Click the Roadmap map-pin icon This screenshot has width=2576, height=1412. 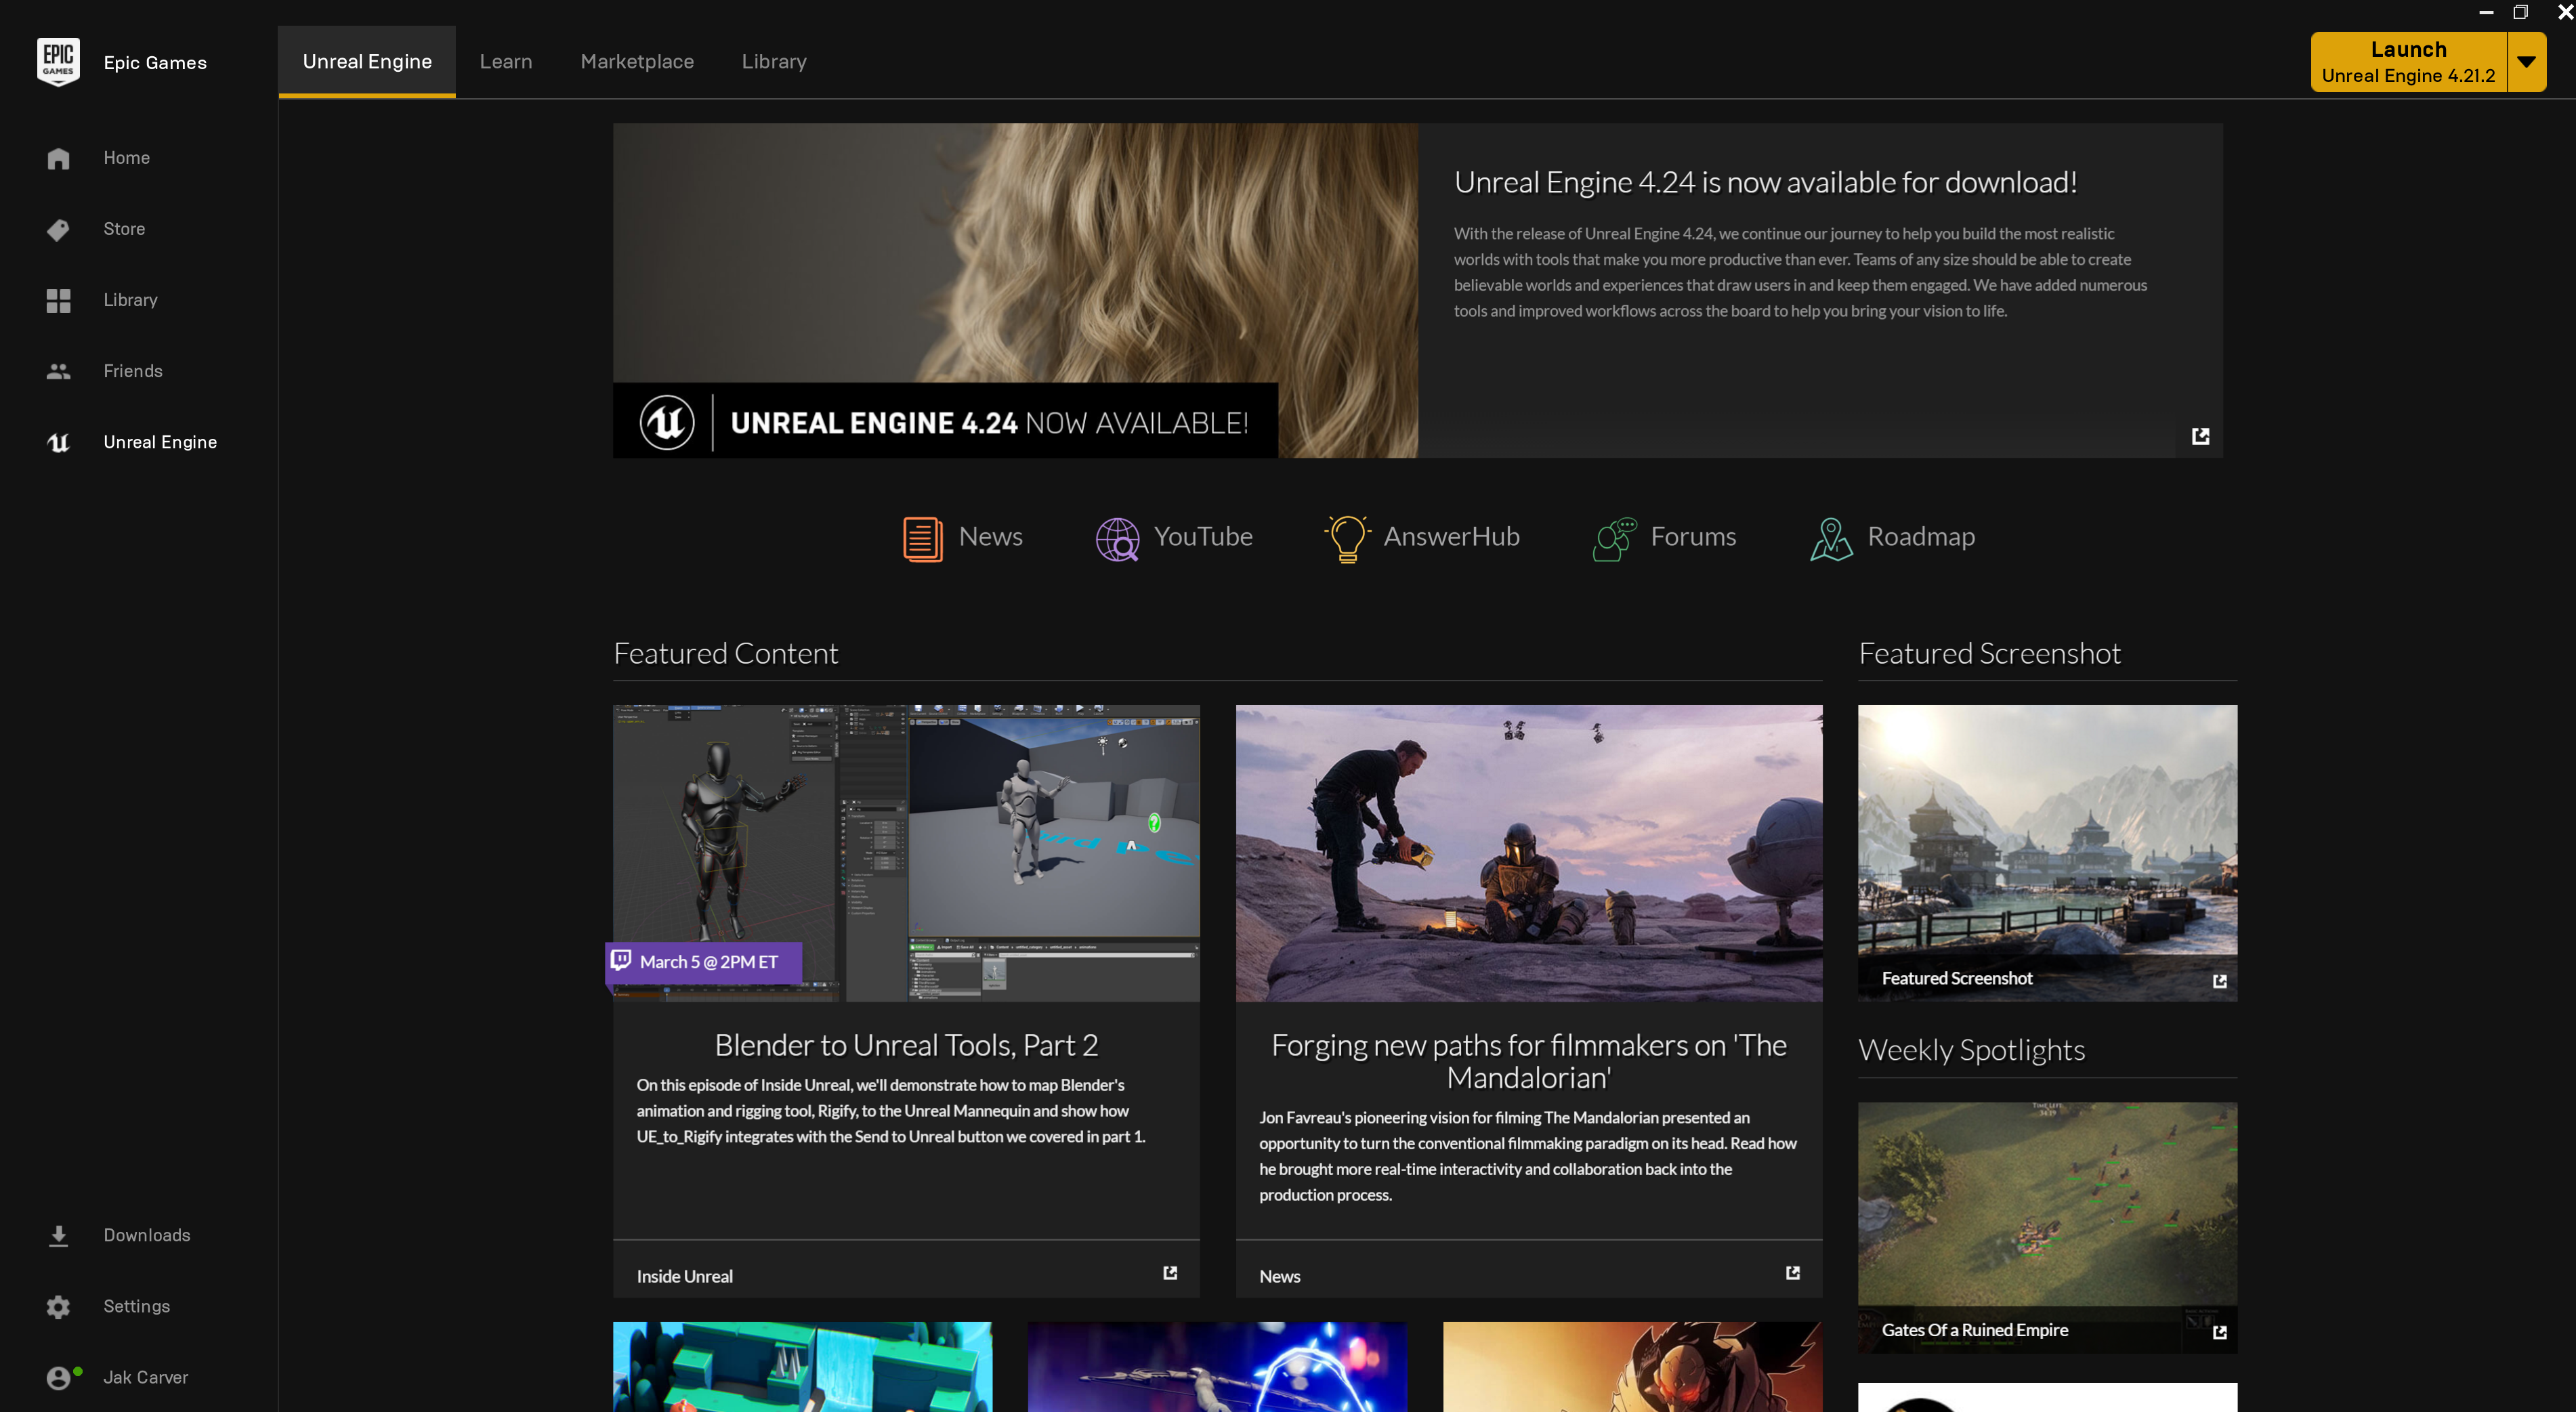click(x=1831, y=538)
